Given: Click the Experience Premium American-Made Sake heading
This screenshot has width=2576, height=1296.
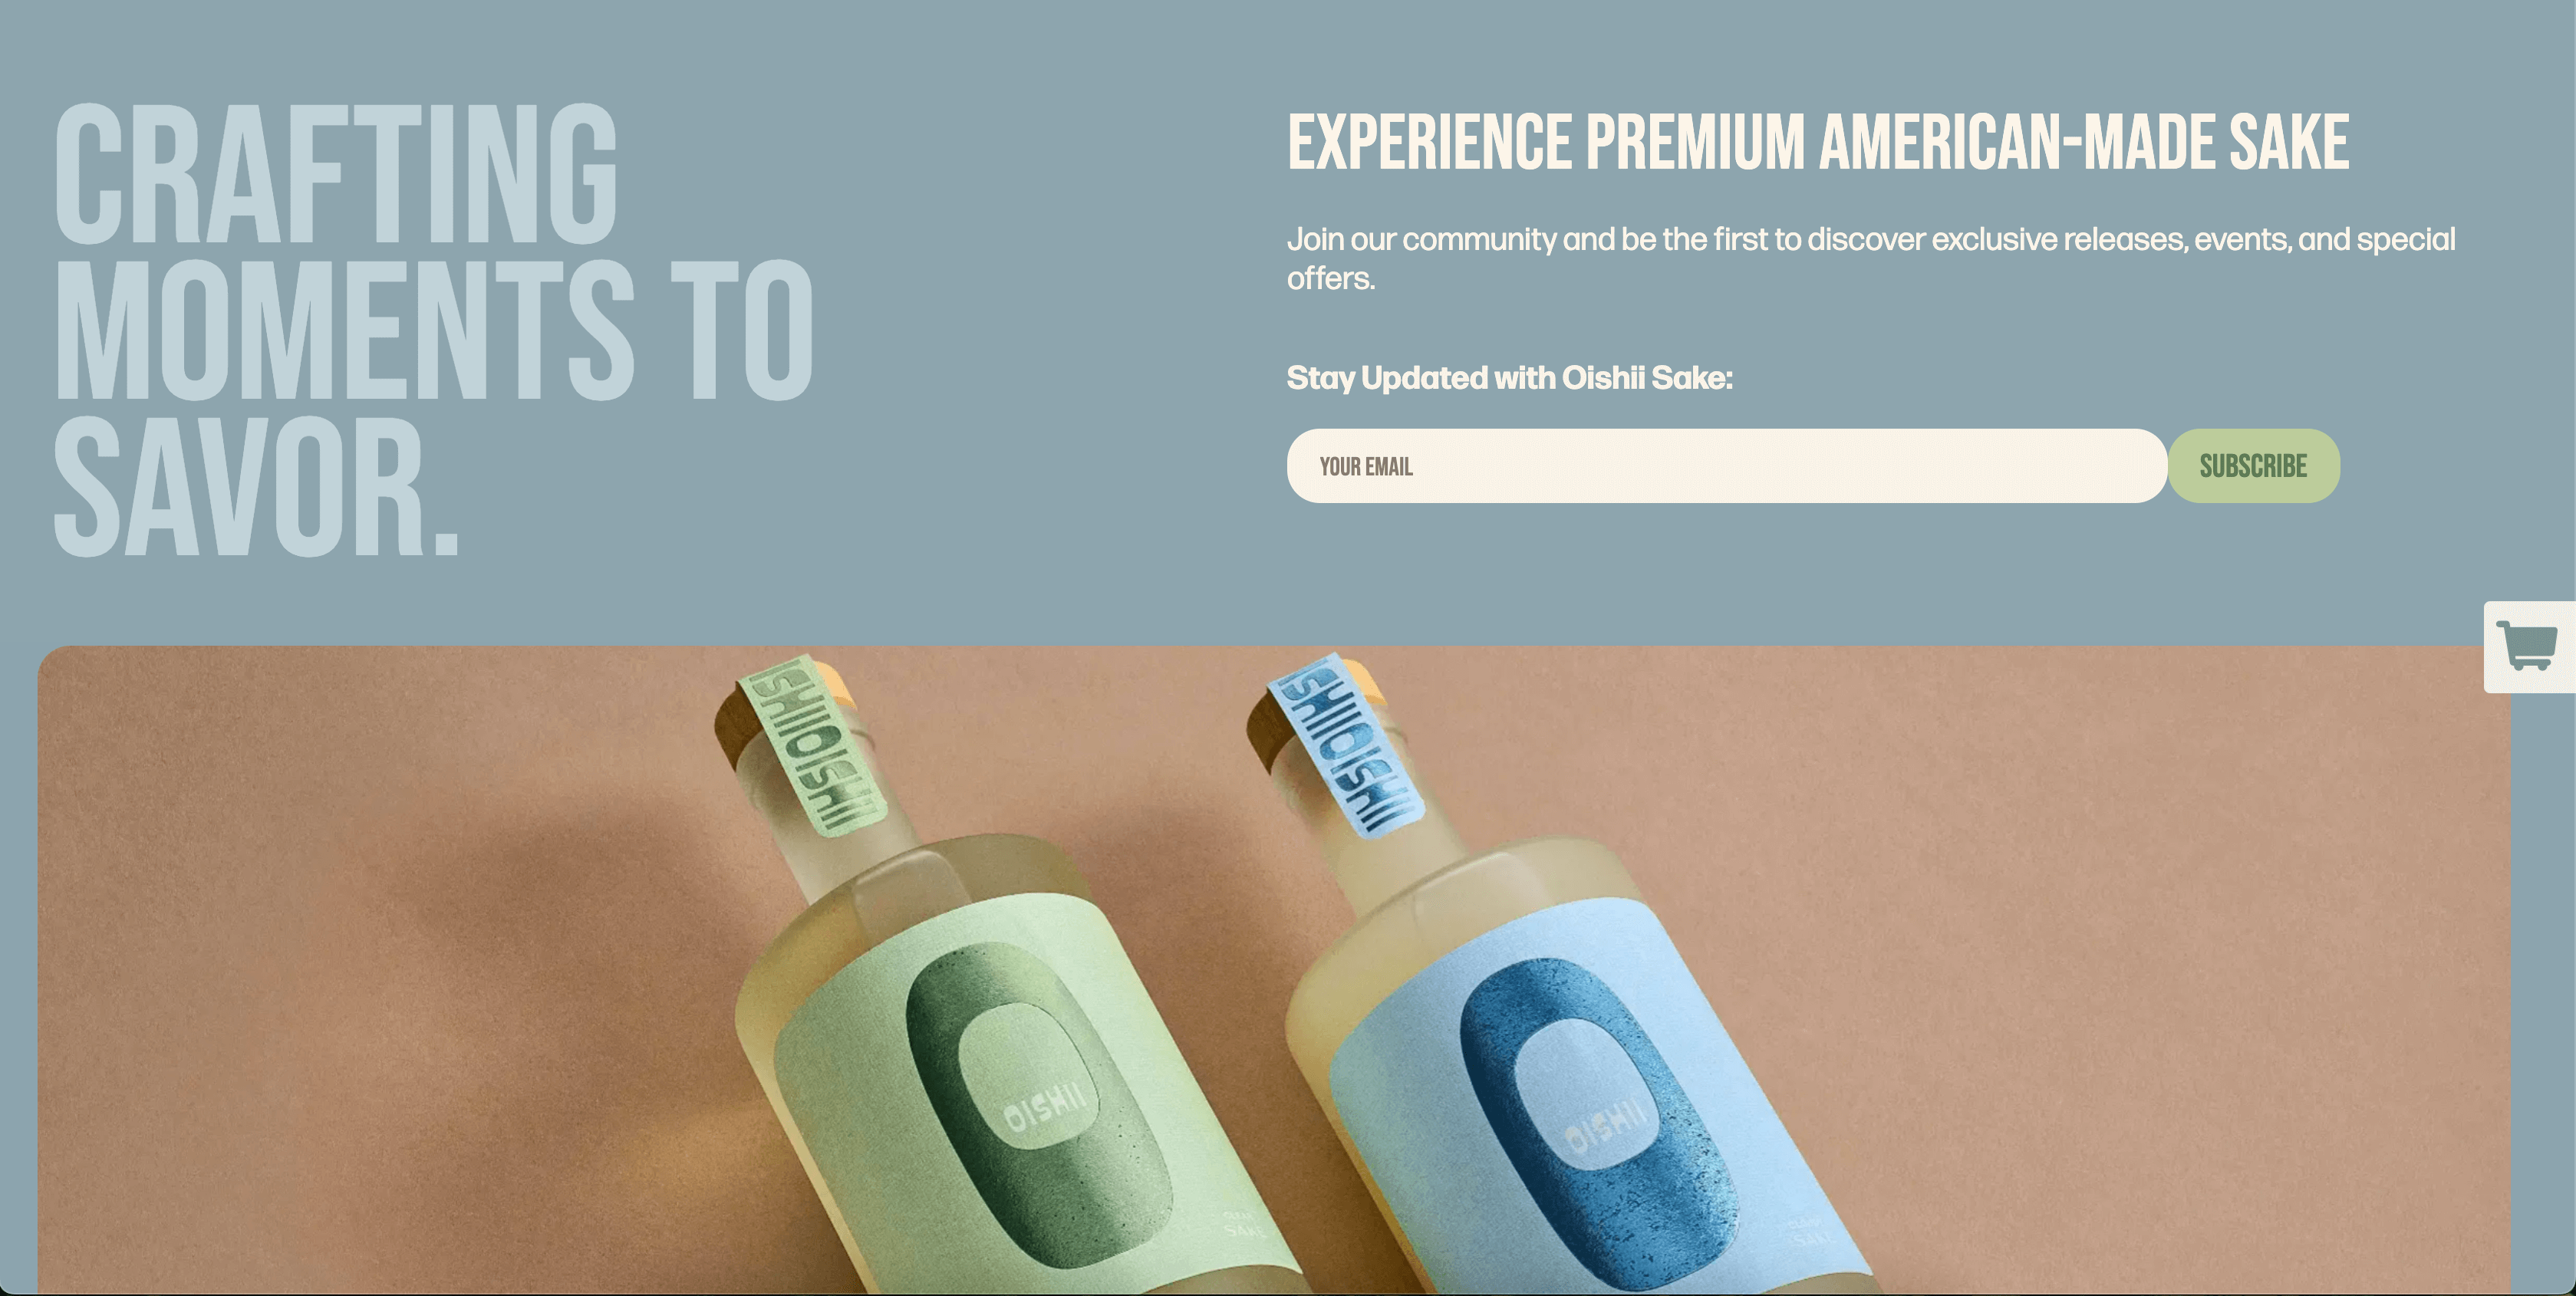Looking at the screenshot, I should (x=1818, y=142).
